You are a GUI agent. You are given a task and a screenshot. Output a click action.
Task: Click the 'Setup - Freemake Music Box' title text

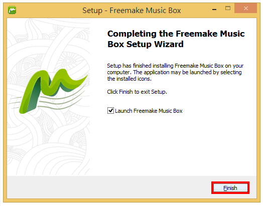(x=131, y=11)
